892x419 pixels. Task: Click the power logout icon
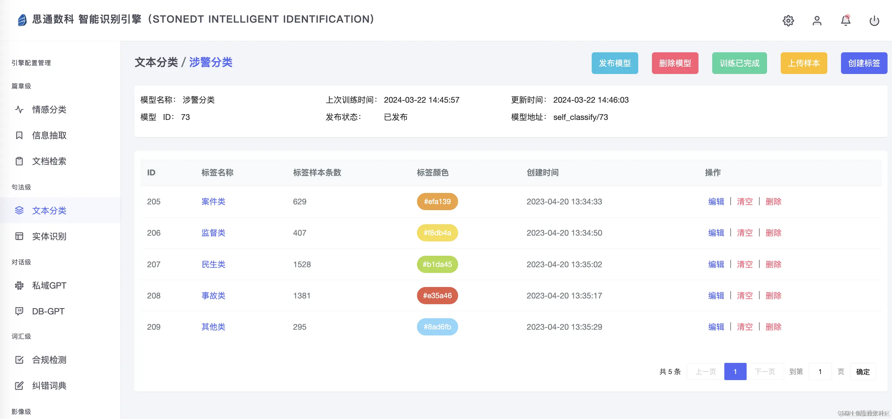[874, 21]
